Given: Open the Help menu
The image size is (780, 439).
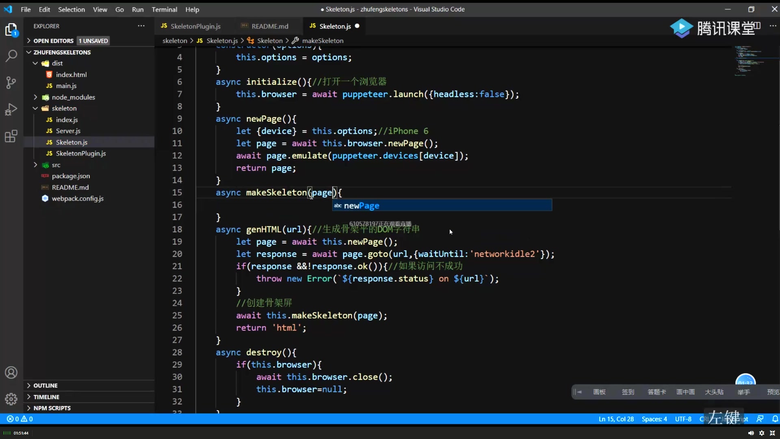Looking at the screenshot, I should coord(192,9).
